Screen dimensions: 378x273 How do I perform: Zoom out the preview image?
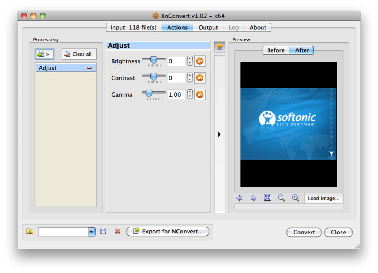281,198
